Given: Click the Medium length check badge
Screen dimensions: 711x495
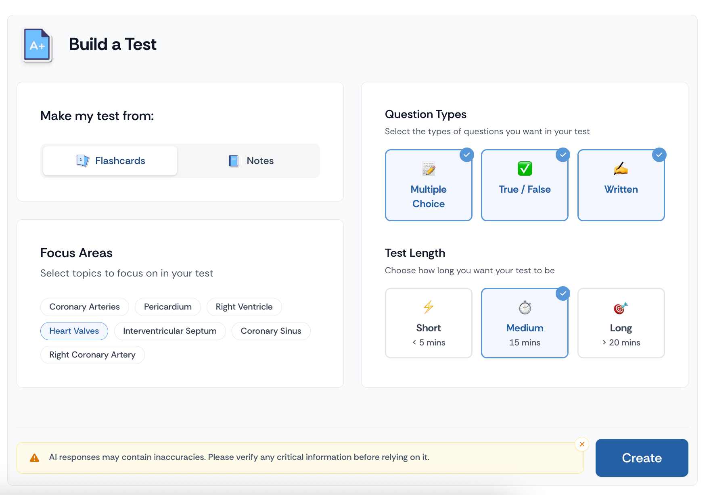Looking at the screenshot, I should (x=563, y=293).
